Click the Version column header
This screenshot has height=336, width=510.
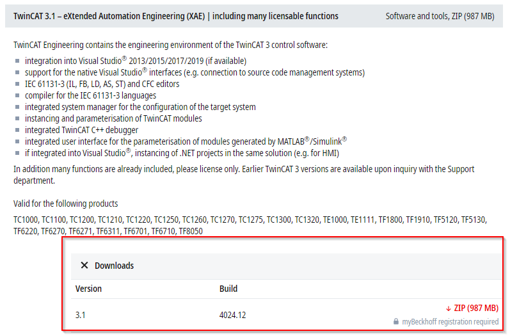pos(88,289)
